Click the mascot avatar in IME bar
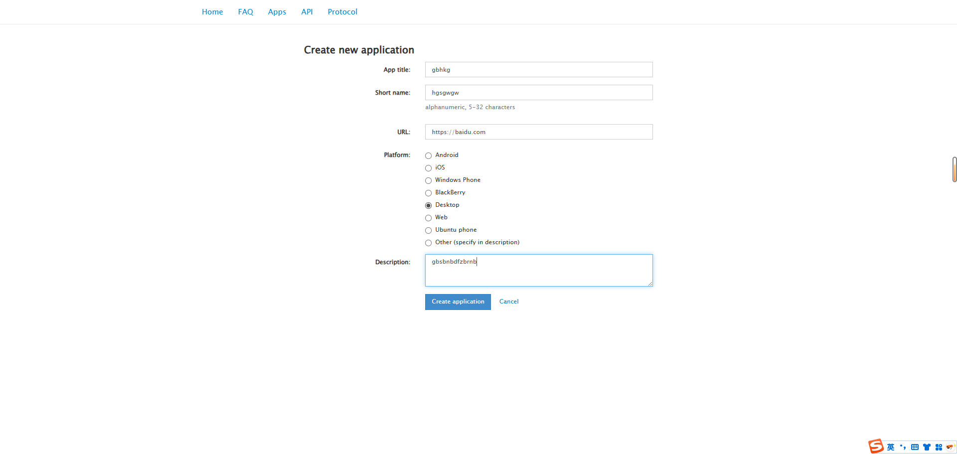 click(x=950, y=447)
